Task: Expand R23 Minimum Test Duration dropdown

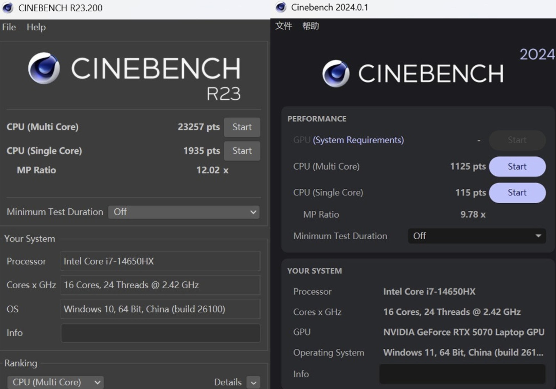Action: pos(184,212)
